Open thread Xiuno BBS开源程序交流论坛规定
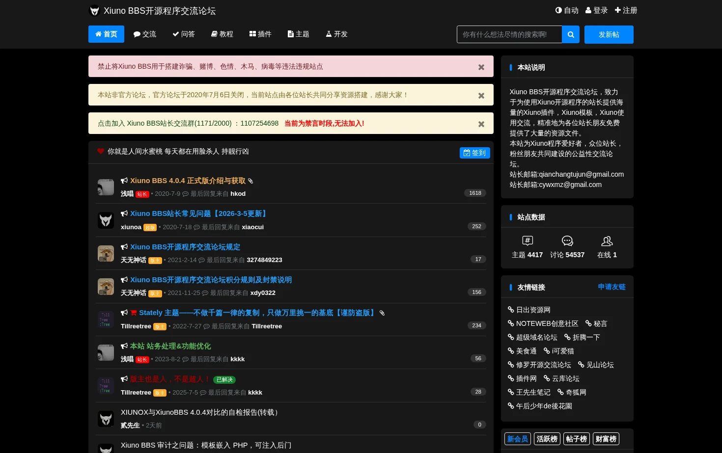This screenshot has height=453, width=722. (x=185, y=247)
